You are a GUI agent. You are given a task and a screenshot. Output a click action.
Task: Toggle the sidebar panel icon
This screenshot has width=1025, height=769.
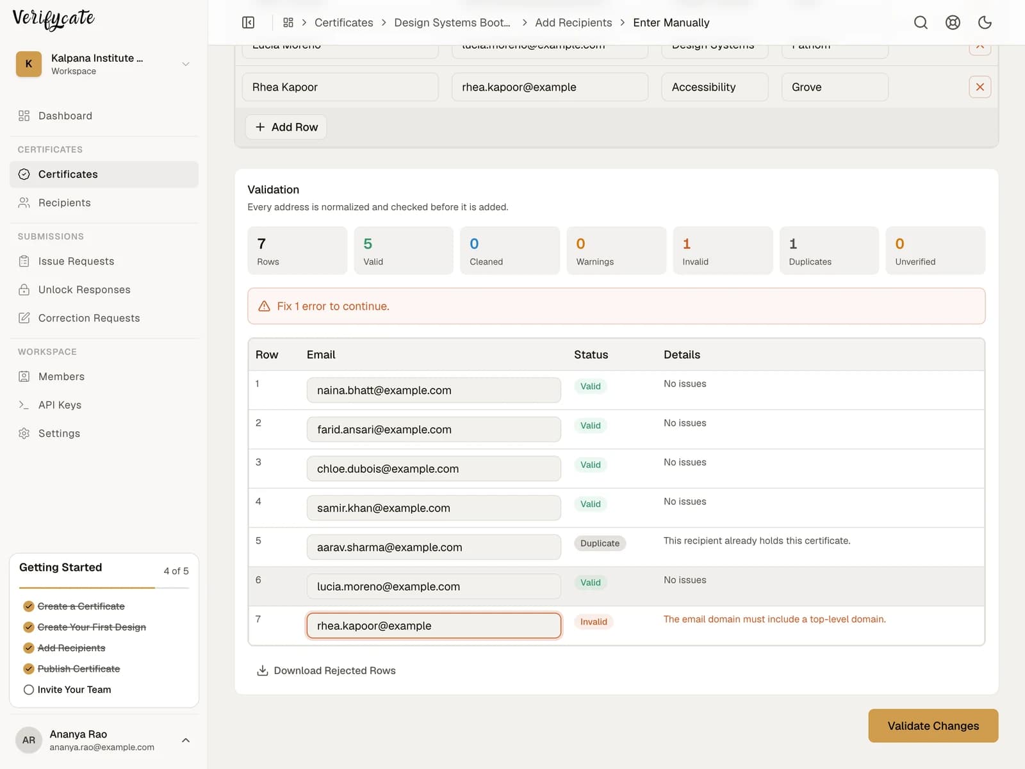coord(249,22)
